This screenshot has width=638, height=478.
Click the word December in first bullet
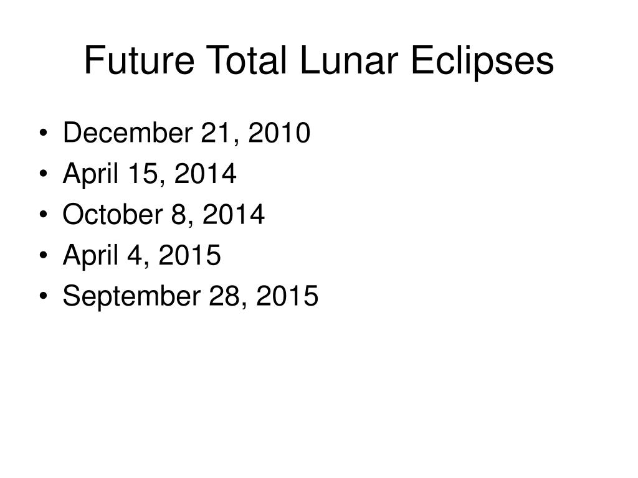(x=128, y=132)
